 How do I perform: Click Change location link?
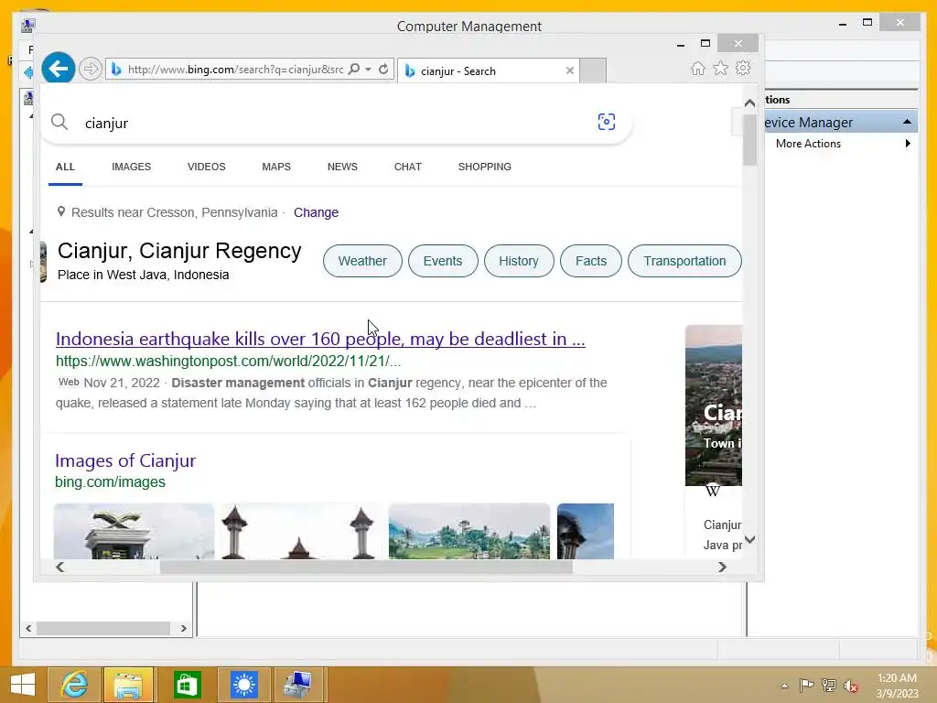(316, 212)
